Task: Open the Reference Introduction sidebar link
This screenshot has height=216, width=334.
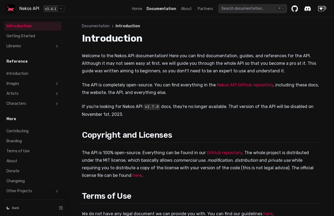Action: tap(33, 73)
